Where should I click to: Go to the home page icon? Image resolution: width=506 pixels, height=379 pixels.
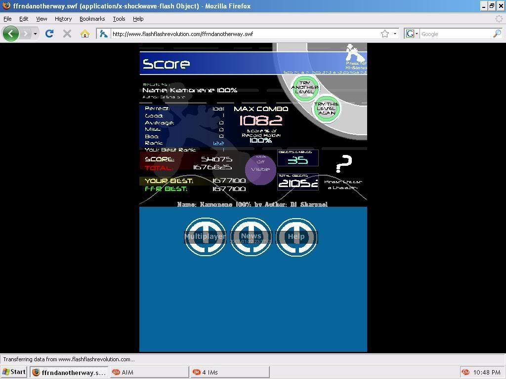85,34
